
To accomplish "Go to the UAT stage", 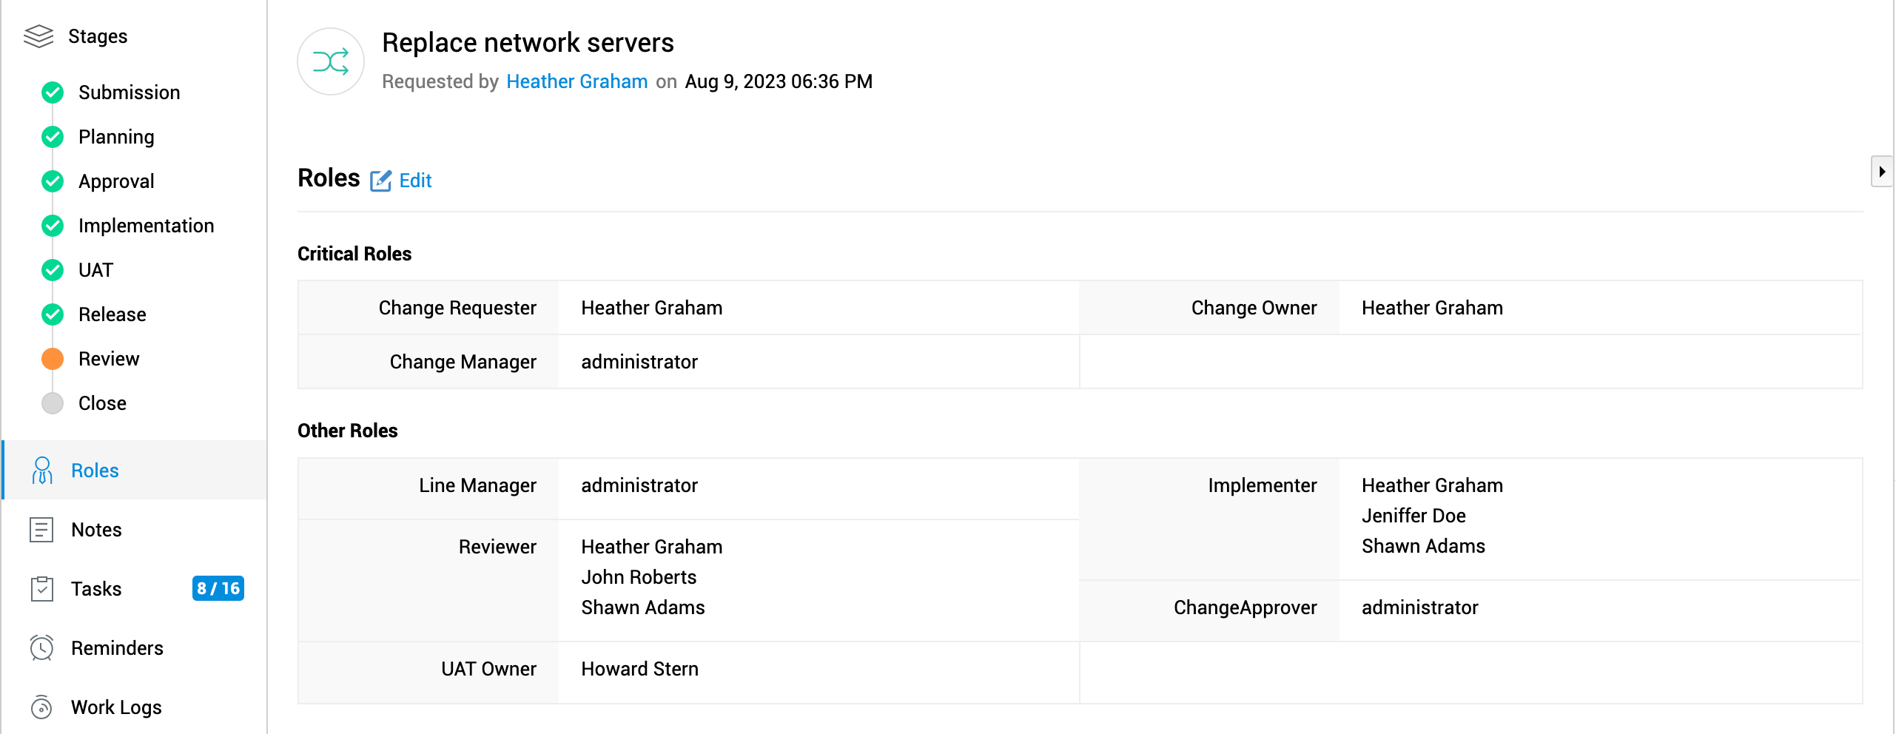I will pyautogui.click(x=95, y=270).
